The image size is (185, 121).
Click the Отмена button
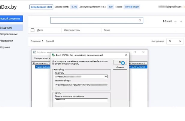click(120, 67)
